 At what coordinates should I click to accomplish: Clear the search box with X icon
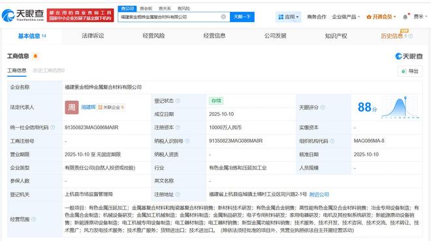223,17
